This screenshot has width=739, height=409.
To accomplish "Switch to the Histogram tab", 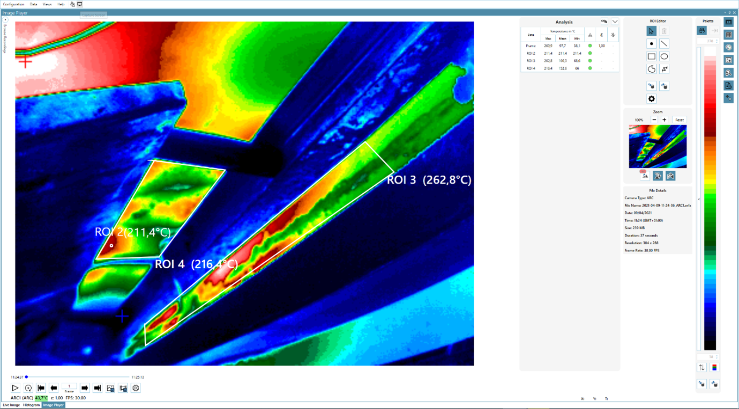I will point(31,405).
